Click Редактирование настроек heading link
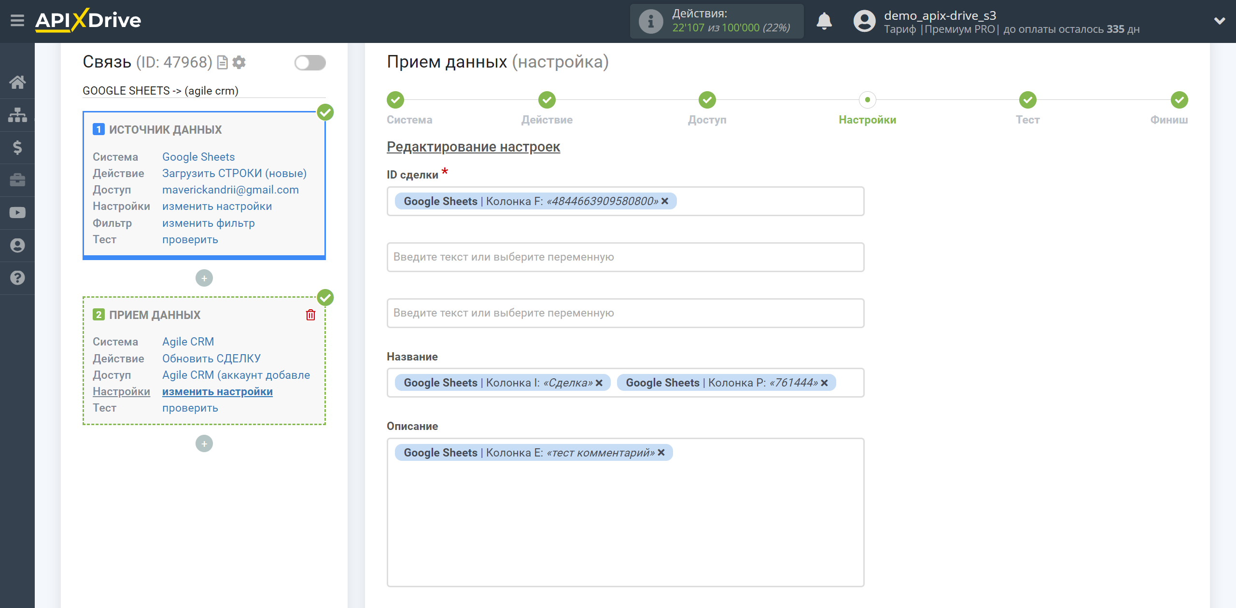The width and height of the screenshot is (1236, 608). click(x=473, y=147)
